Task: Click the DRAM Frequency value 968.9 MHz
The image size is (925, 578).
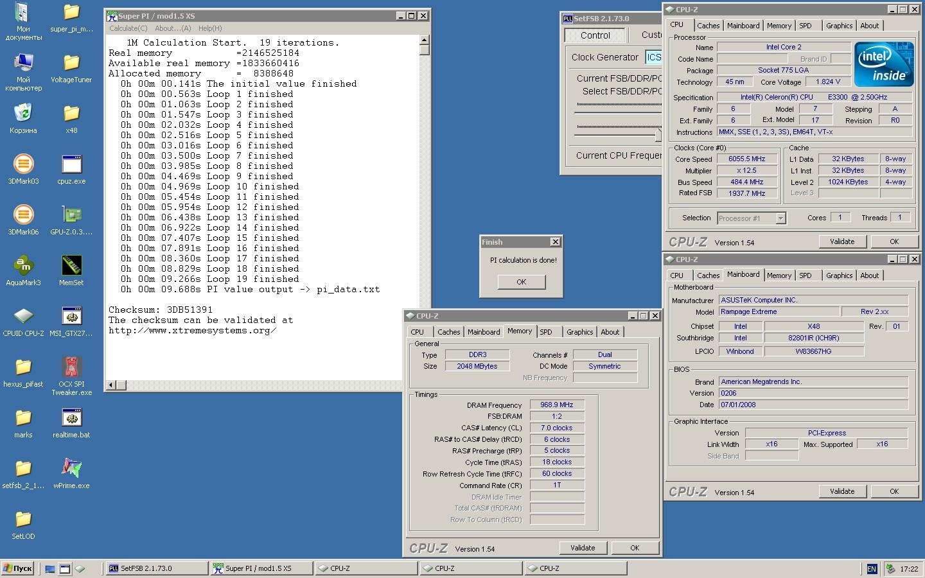Action: [557, 405]
